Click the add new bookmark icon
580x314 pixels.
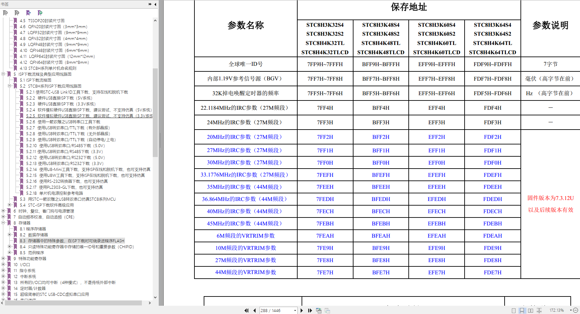pos(17,13)
